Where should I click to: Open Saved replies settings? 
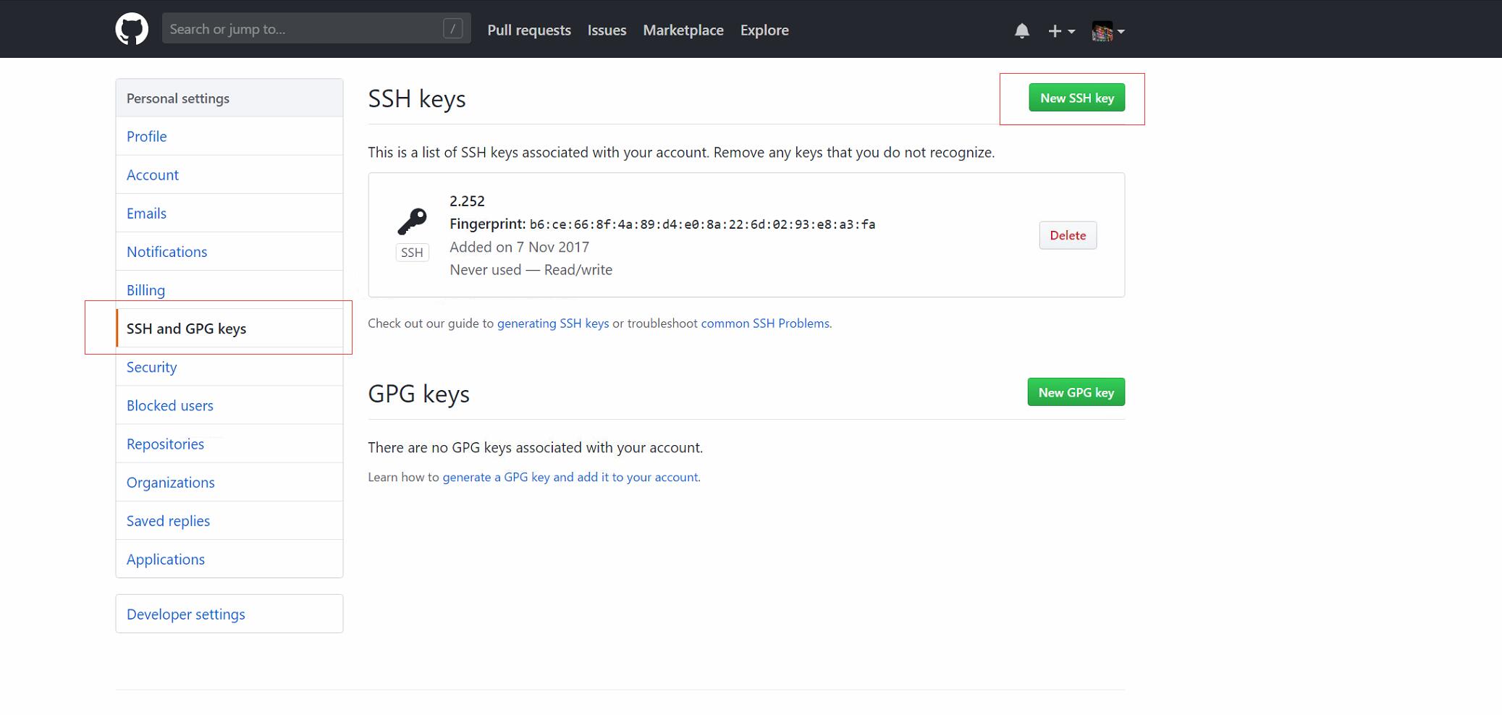pos(229,520)
